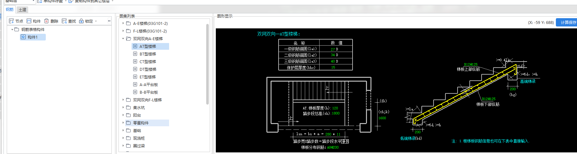Image resolution: width=577 pixels, height=154 pixels.
Task: Click the 梯板下部纵筋 value B12@125
Action: tap(489, 99)
